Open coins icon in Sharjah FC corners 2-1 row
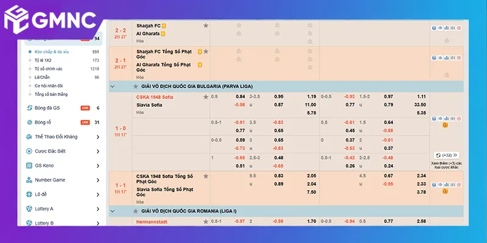This screenshot has height=243, width=487. (x=434, y=58)
